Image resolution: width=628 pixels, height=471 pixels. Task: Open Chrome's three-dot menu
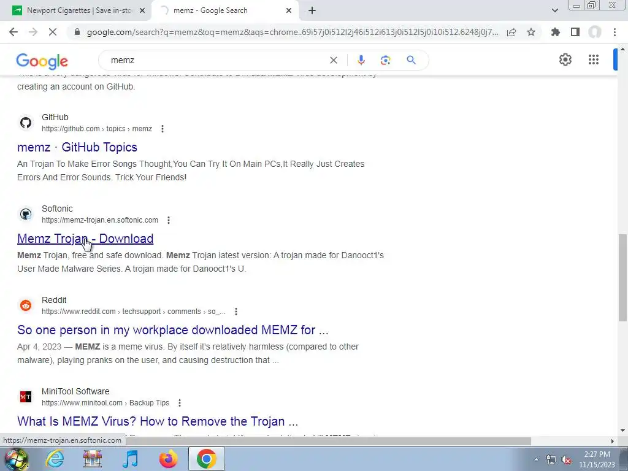[615, 32]
